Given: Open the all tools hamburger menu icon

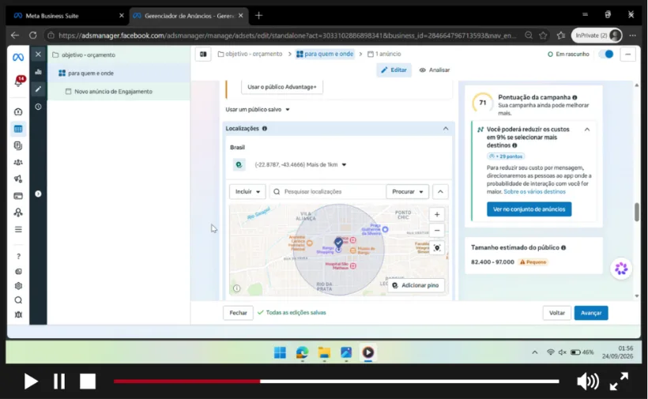Looking at the screenshot, I should pos(18,229).
